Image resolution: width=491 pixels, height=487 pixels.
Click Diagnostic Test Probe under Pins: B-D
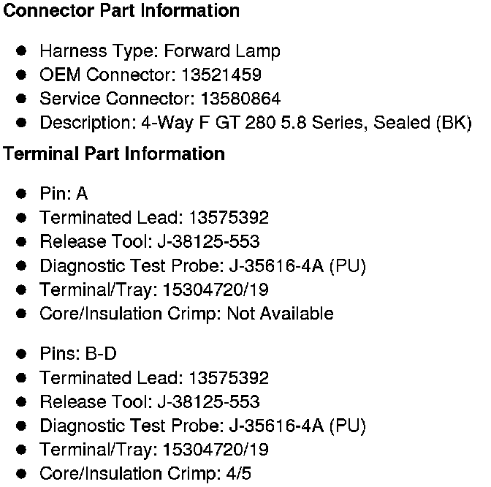(202, 426)
